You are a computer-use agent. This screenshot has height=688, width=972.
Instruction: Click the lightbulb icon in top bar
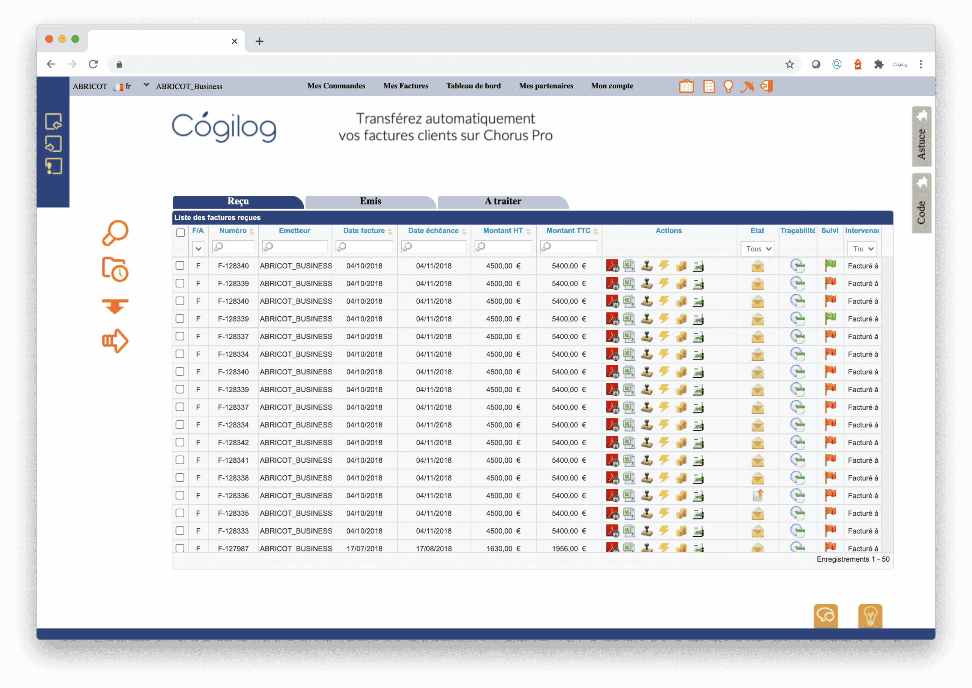(x=728, y=86)
